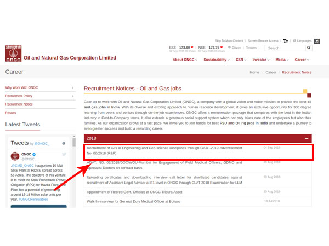The width and height of the screenshot is (329, 246).
Task: Click Skip To Main Content link
Action: (x=229, y=41)
